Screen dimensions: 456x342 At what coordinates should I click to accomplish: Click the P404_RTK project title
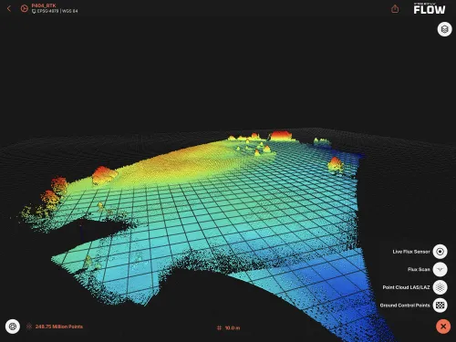[x=44, y=5]
